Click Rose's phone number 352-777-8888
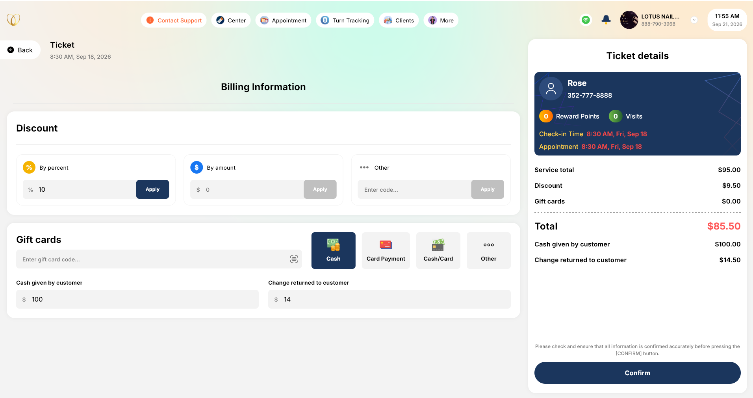Viewport: 753px width, 398px height. pyautogui.click(x=590, y=95)
